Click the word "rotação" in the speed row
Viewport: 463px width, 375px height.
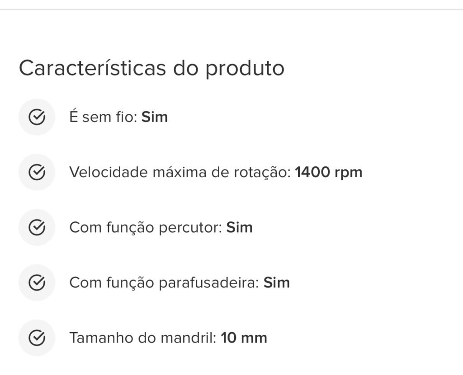click(260, 173)
